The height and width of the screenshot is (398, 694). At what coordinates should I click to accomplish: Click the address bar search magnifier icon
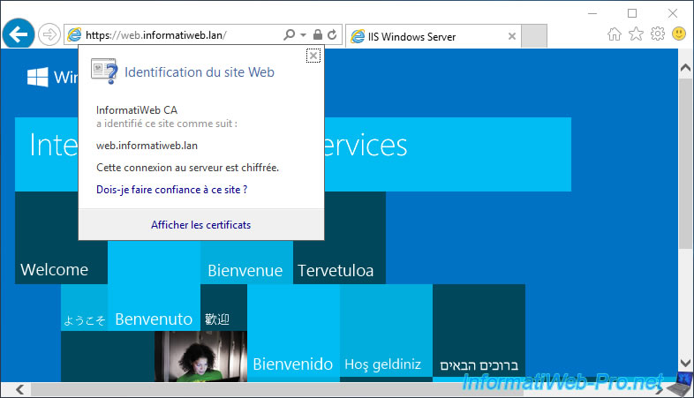point(289,34)
